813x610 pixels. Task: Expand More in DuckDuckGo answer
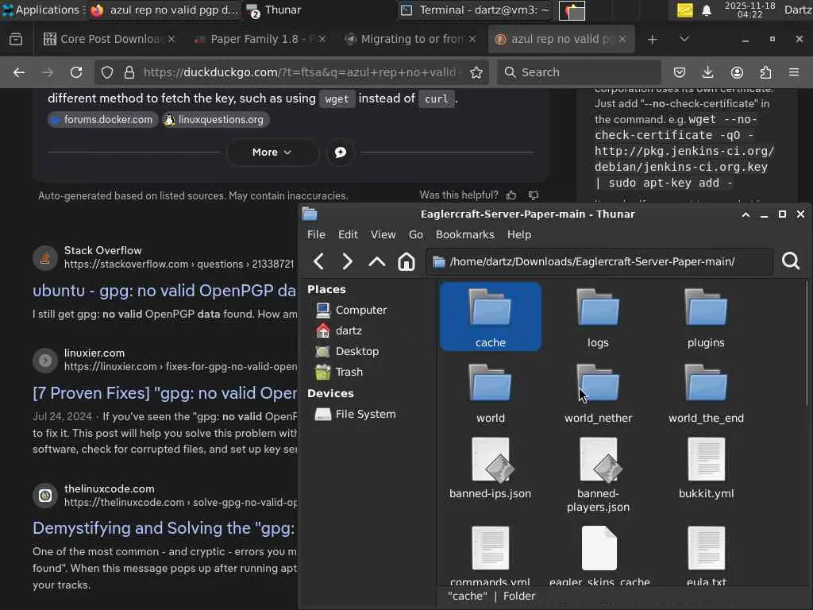pyautogui.click(x=272, y=152)
